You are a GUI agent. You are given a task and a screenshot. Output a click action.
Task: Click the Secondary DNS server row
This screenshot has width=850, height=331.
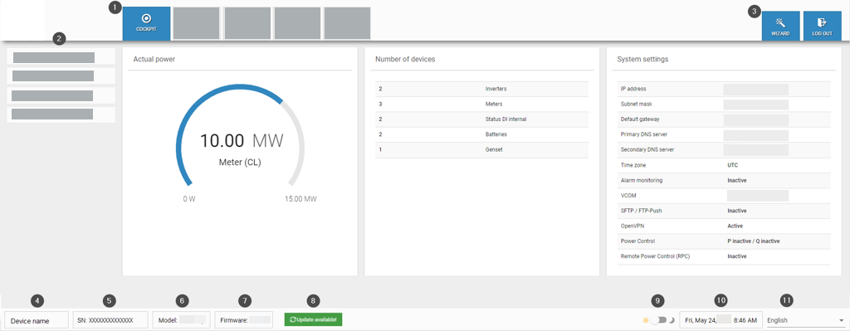(724, 149)
